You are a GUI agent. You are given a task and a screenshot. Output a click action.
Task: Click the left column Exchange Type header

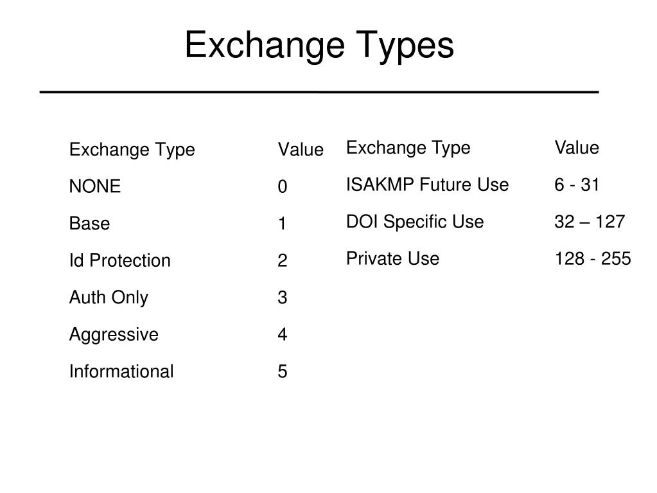132,150
